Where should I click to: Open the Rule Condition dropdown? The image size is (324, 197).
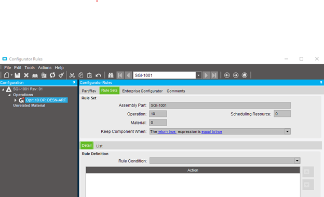[297, 161]
